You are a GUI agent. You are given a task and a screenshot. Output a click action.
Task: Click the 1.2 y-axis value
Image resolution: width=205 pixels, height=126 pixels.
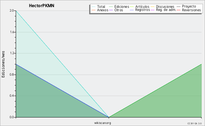pyautogui.click(x=12, y=53)
